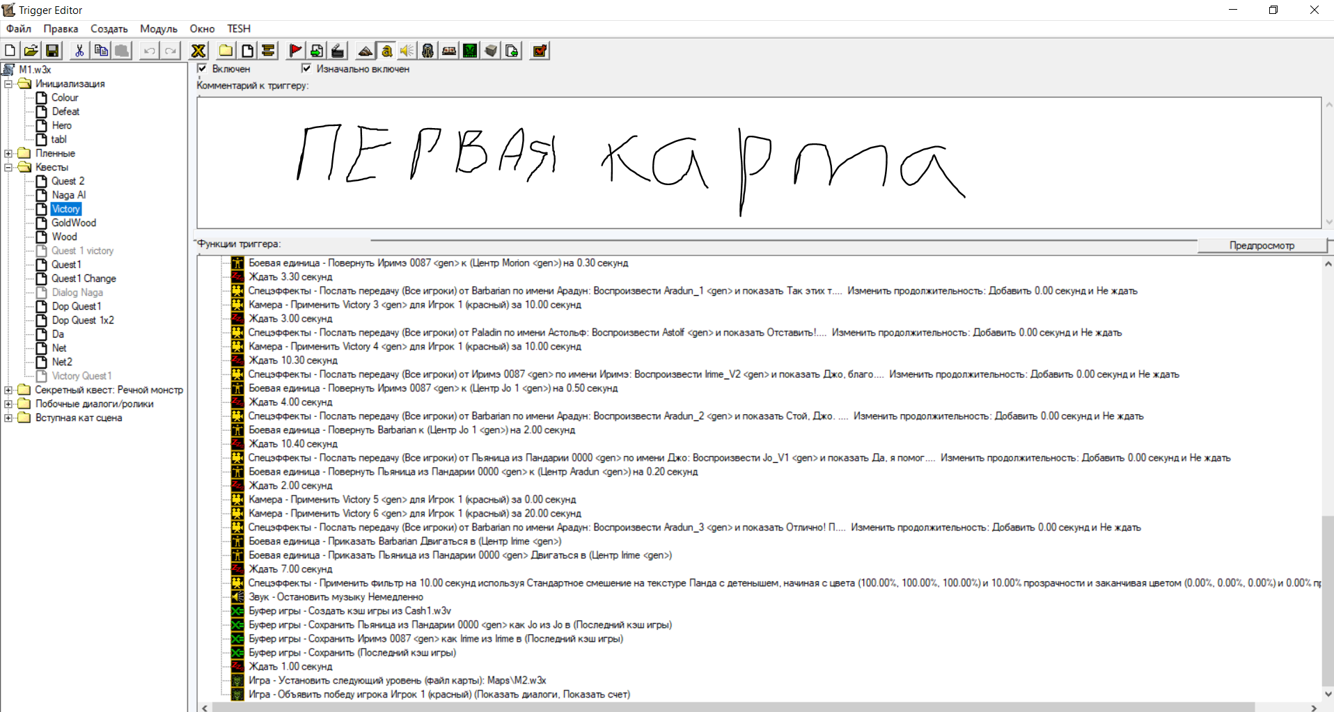This screenshot has width=1334, height=712.
Task: Add a new trigger comment from the toolbar
Action: click(268, 51)
